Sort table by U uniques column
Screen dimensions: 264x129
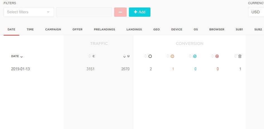click(126, 56)
